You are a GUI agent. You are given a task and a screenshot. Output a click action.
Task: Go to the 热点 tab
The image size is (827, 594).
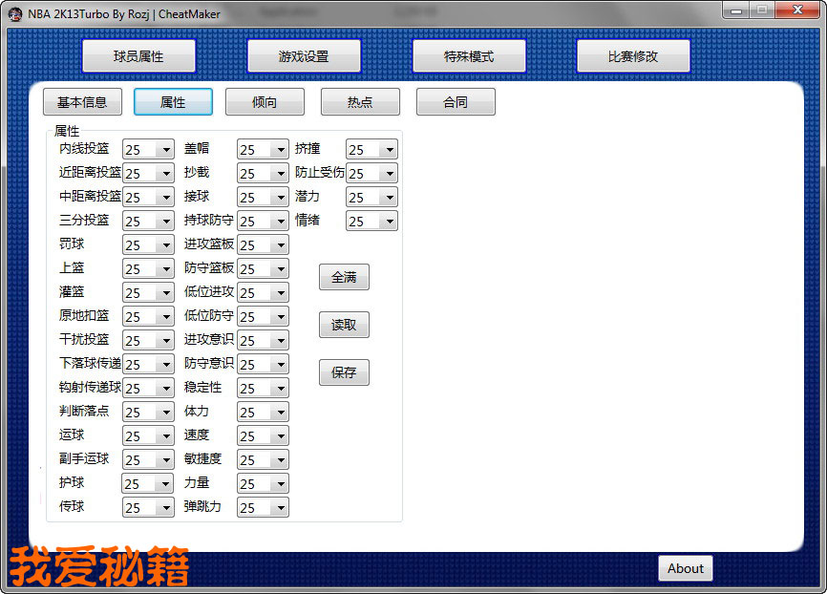pos(360,102)
